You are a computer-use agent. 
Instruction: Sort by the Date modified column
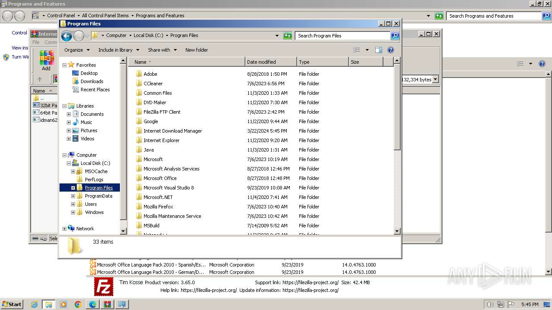271,62
